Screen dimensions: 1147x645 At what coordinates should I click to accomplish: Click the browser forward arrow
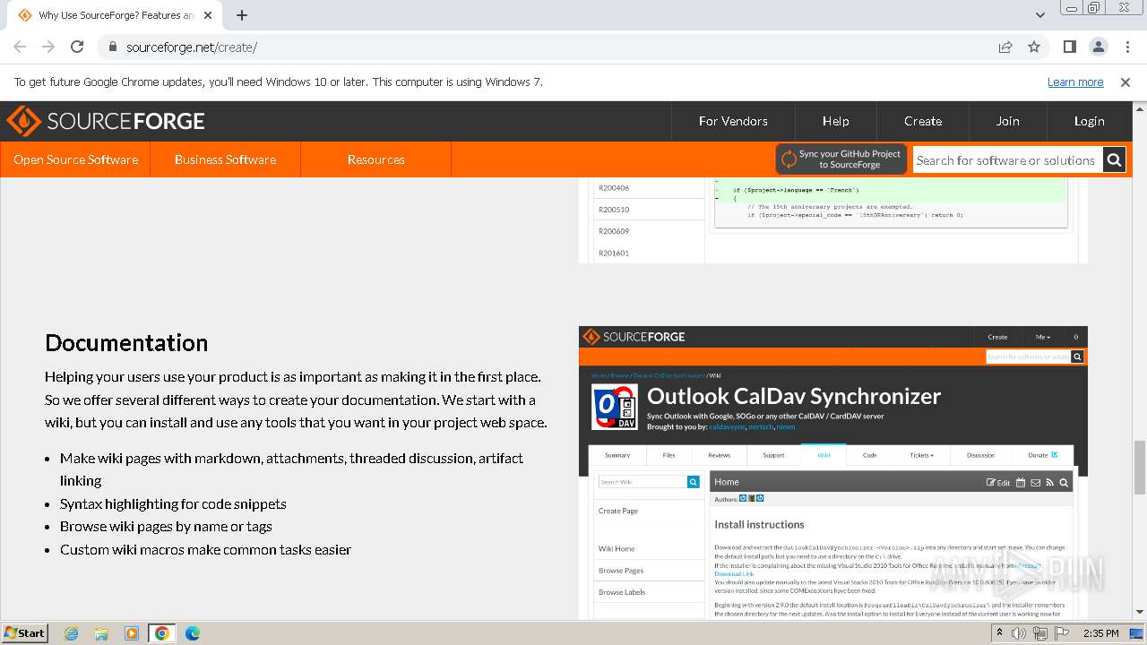[48, 47]
